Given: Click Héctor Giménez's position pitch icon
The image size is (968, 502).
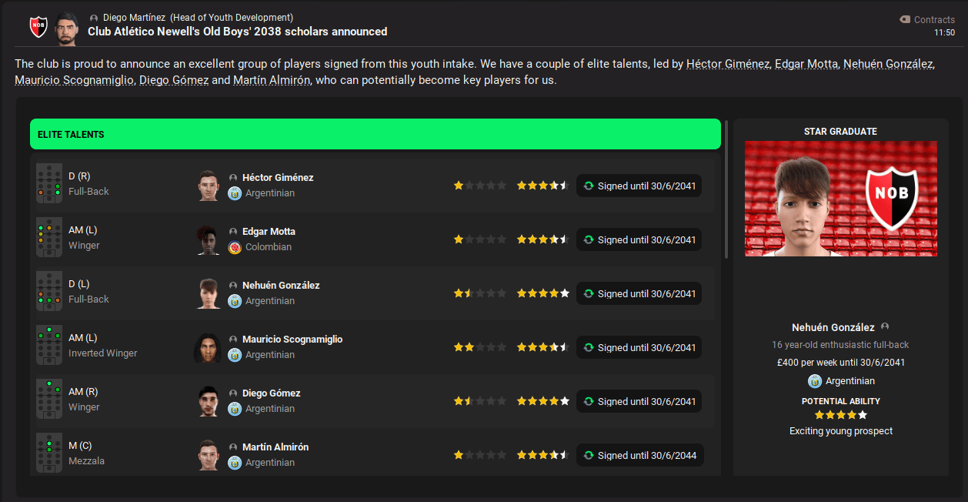Looking at the screenshot, I should 49,184.
